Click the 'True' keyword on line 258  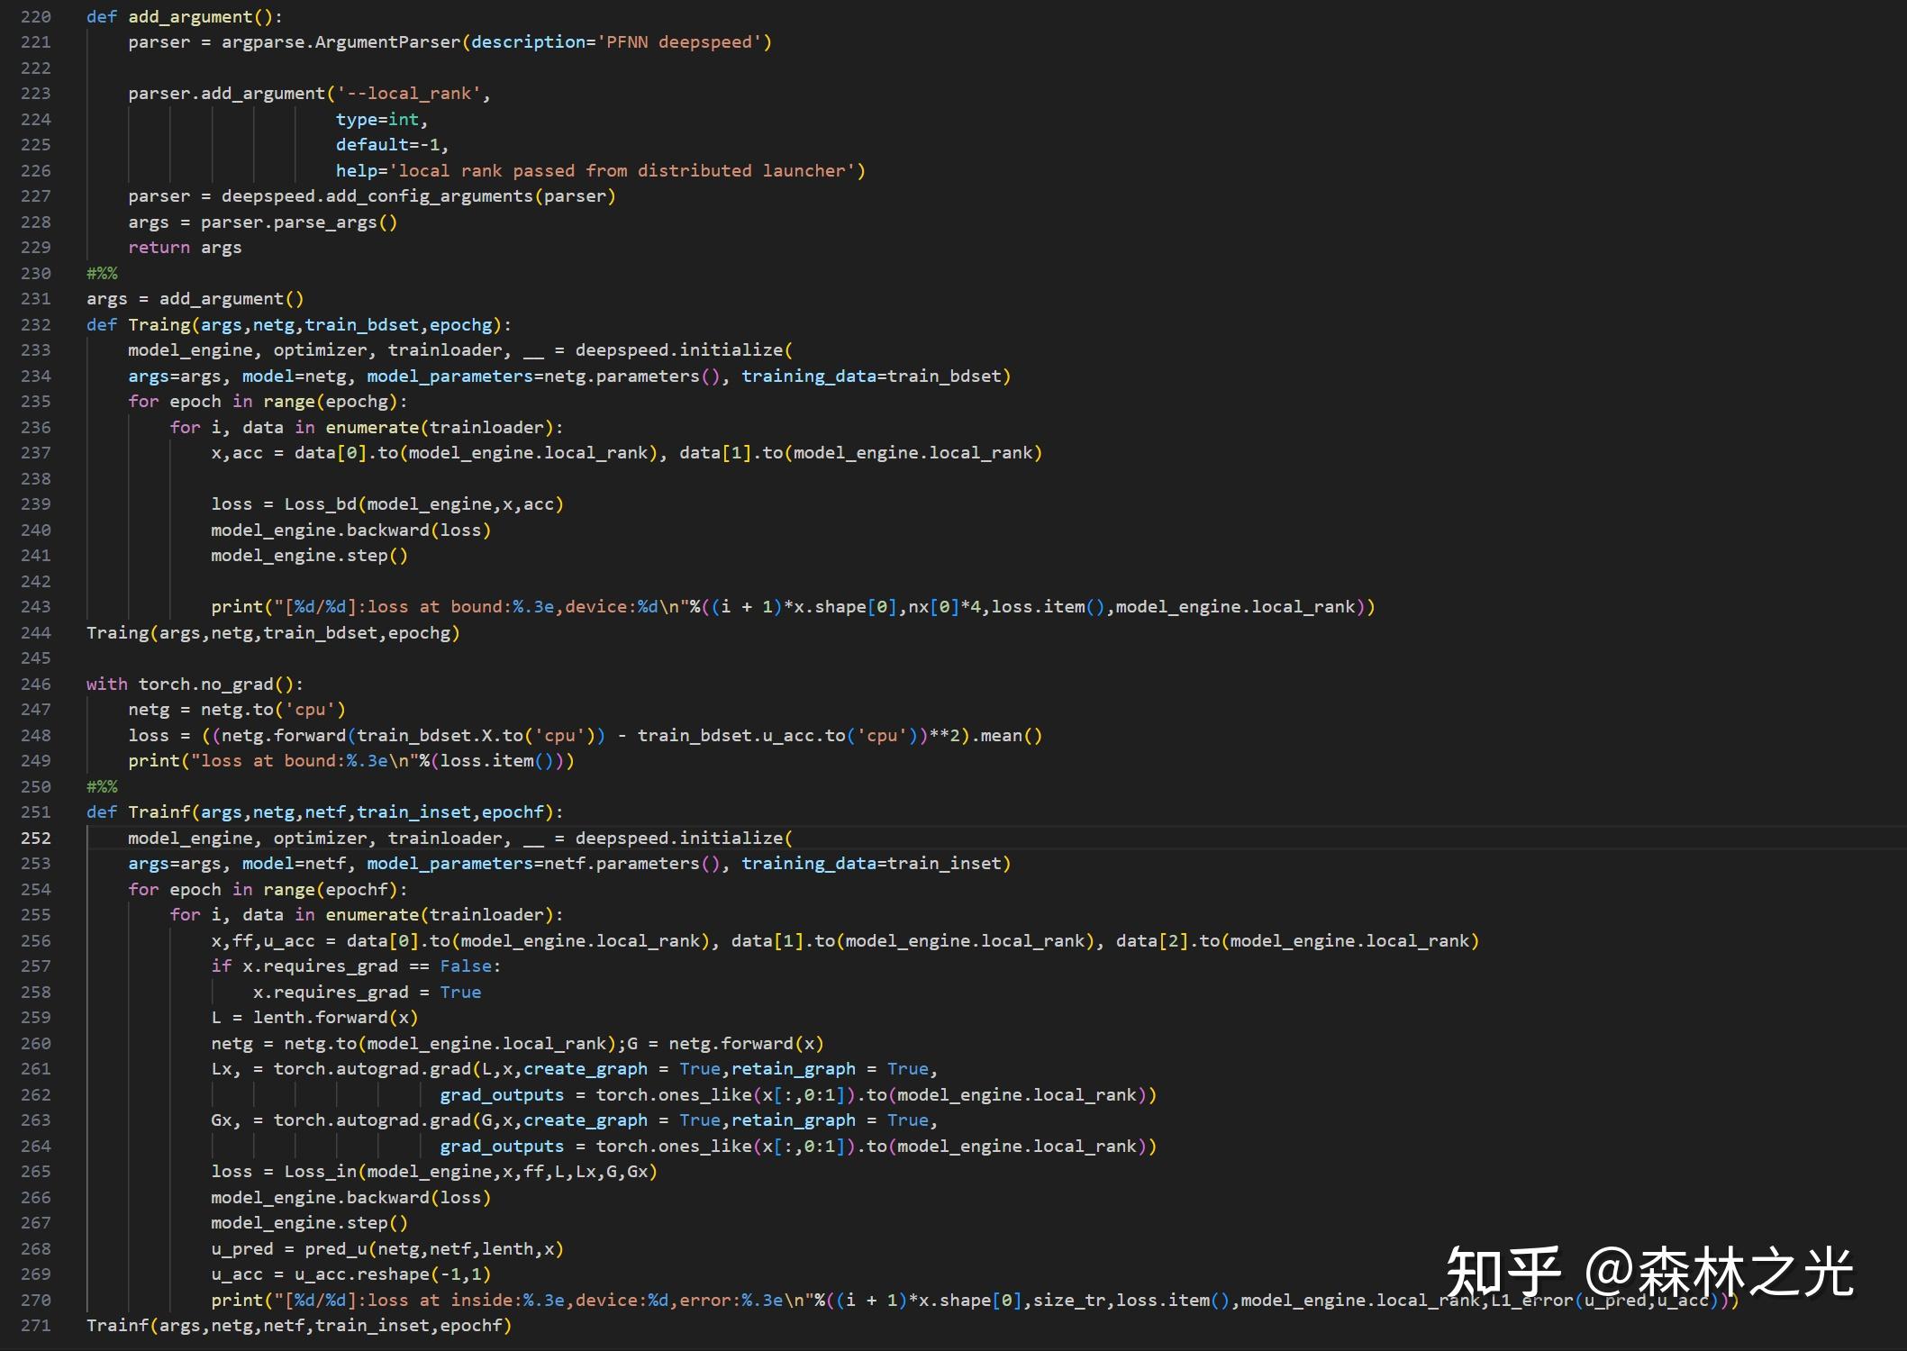coord(460,992)
